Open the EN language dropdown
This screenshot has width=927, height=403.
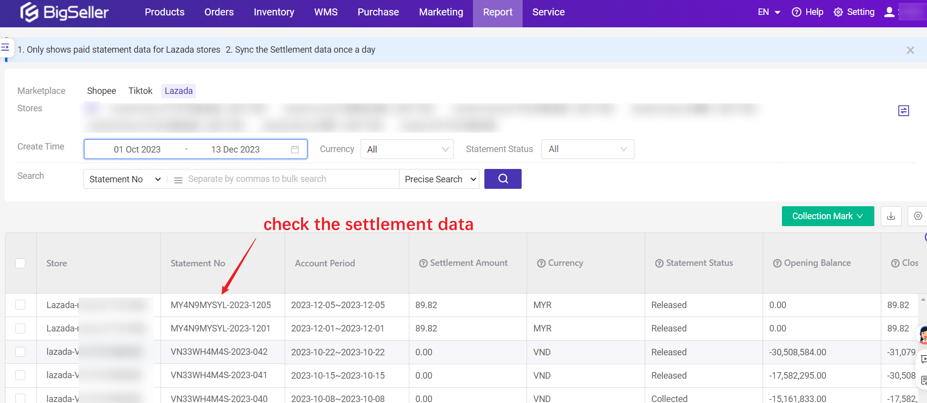click(769, 12)
